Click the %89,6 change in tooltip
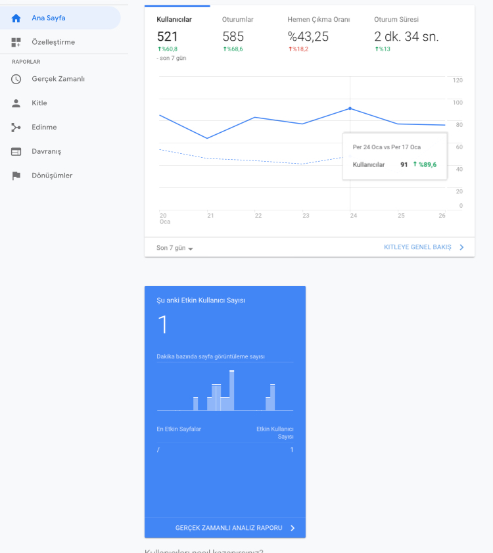The width and height of the screenshot is (493, 553). coord(425,164)
